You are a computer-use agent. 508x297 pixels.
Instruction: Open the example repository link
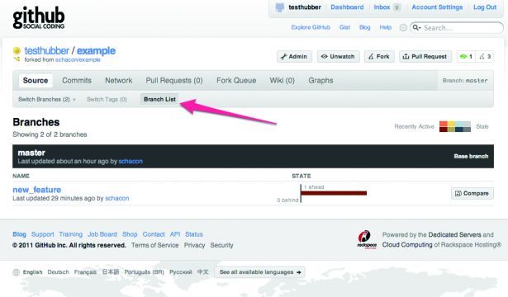pos(96,51)
